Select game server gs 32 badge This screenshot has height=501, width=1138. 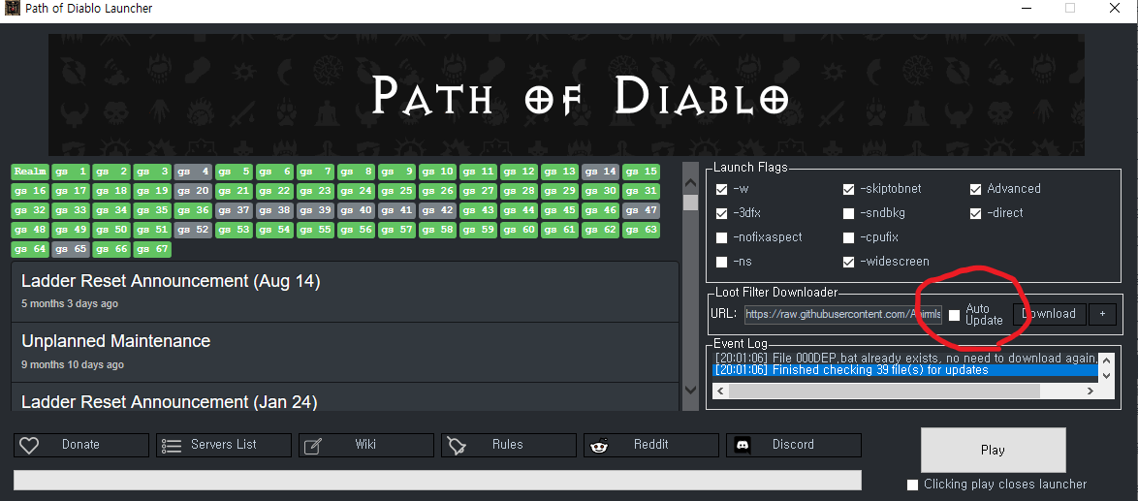pos(30,211)
